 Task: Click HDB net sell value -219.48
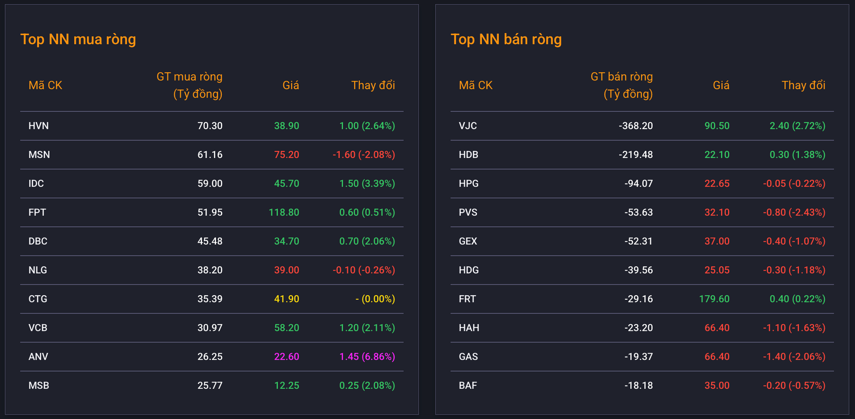point(636,155)
